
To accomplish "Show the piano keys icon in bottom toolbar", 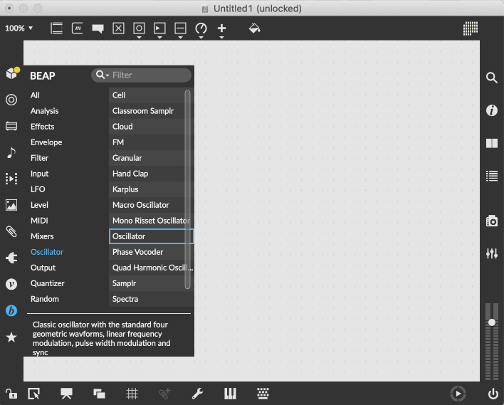I will 230,394.
